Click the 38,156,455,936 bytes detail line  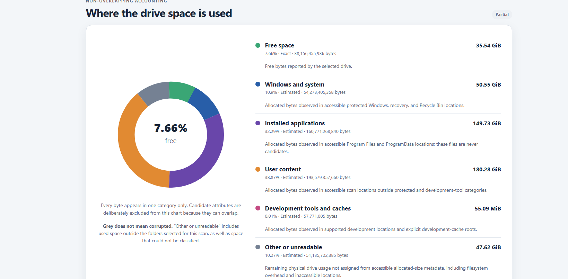click(x=300, y=54)
